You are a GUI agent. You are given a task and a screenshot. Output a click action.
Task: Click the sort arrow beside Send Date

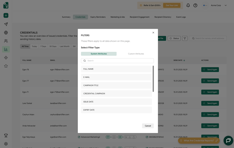coord(184,60)
